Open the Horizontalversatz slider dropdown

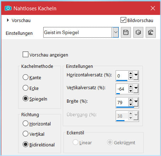136,75
